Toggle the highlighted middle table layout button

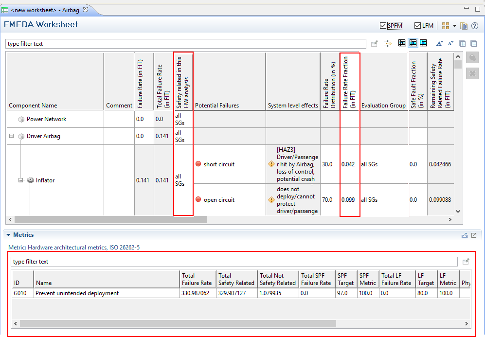click(x=413, y=43)
